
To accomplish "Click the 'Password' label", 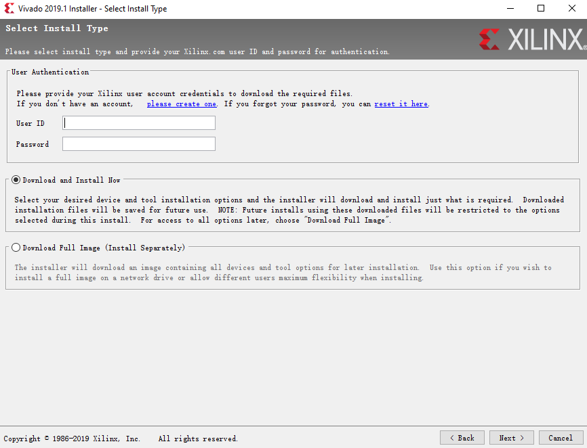I will tap(33, 144).
